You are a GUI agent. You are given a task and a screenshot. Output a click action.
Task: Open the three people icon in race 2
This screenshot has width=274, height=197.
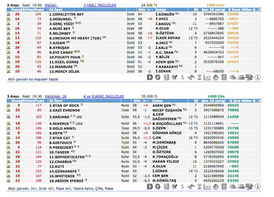coord(241,77)
